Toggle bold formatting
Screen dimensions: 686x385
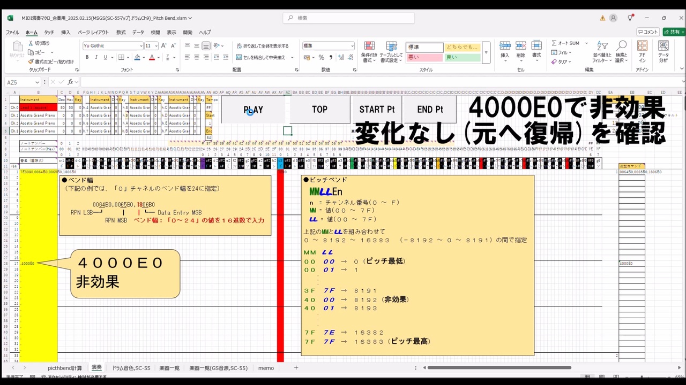pyautogui.click(x=87, y=57)
